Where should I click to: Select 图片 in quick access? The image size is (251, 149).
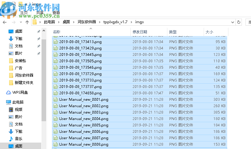(x=19, y=53)
